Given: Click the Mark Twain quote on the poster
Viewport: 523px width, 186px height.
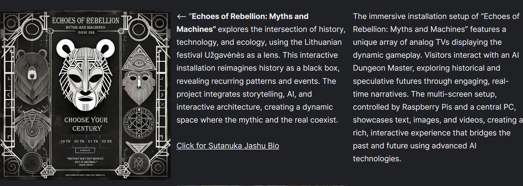Looking at the screenshot, I should pos(86,161).
